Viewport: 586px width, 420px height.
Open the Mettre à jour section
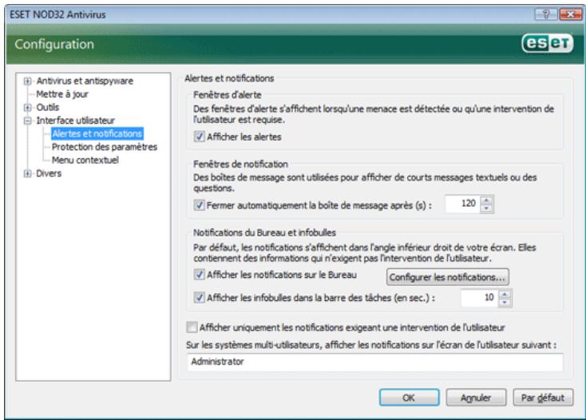[62, 94]
